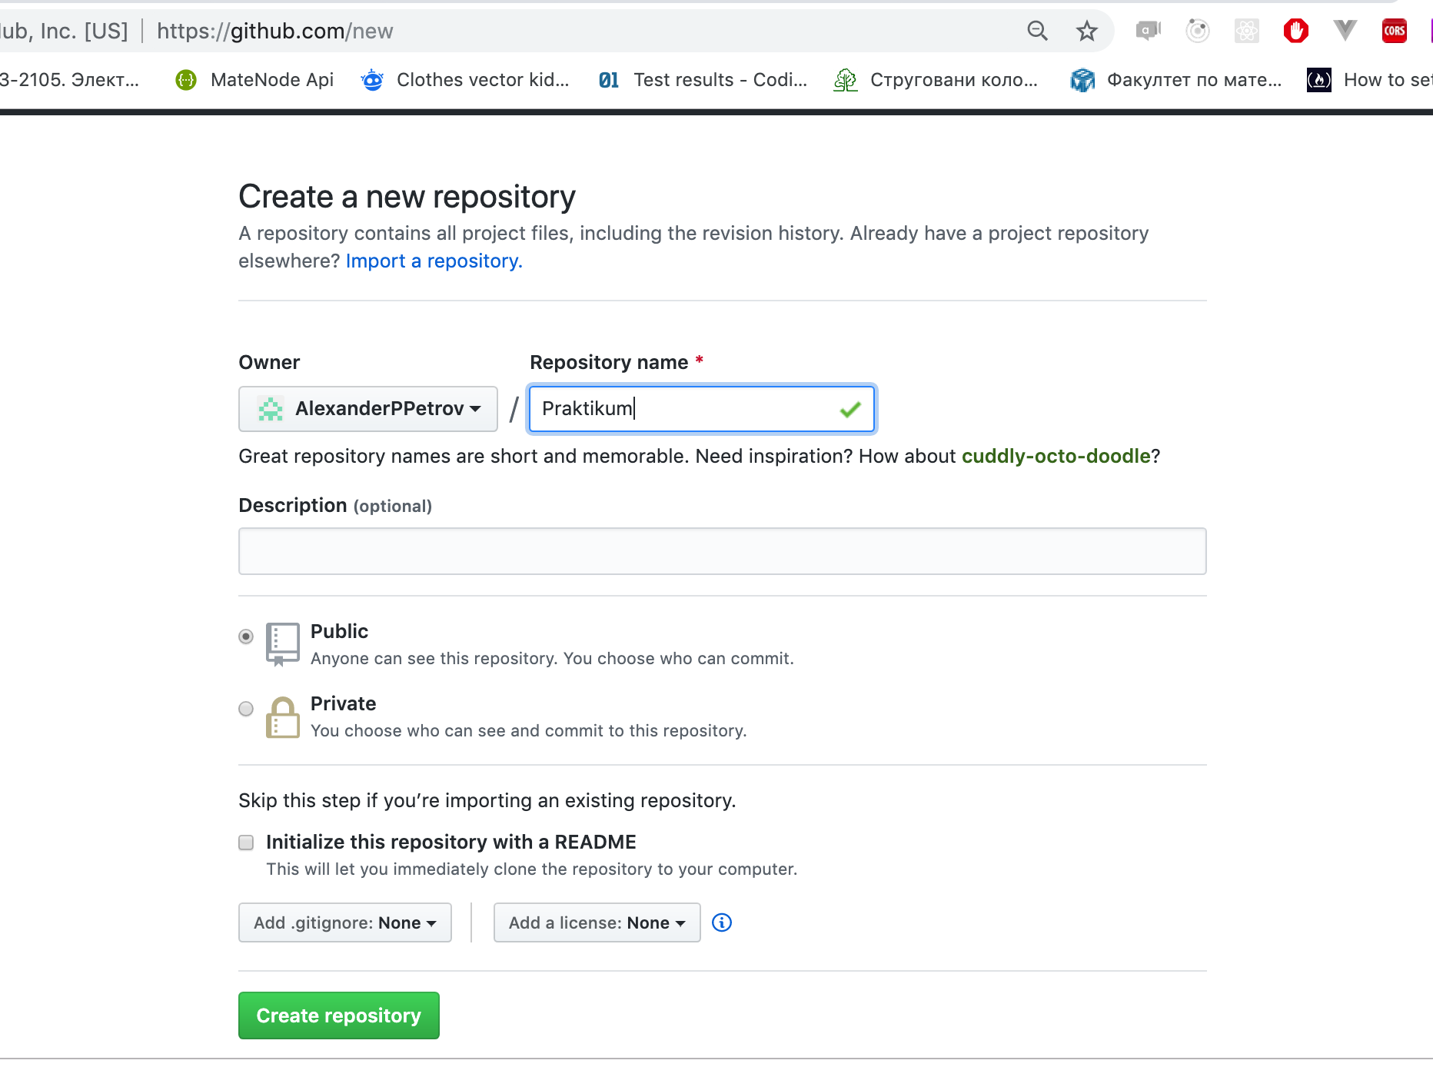
Task: Click the green Create repository button
Action: (x=339, y=1015)
